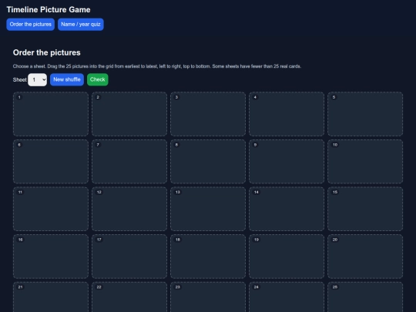The height and width of the screenshot is (312, 416).
Task: Select empty grid slot number 7
Action: [x=129, y=162]
